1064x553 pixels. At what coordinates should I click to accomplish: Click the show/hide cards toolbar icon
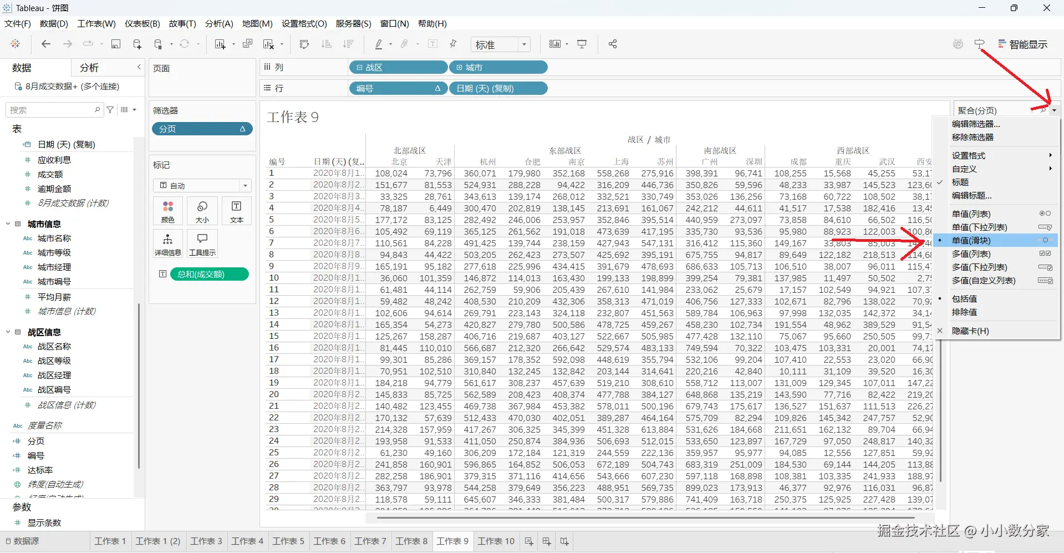555,44
